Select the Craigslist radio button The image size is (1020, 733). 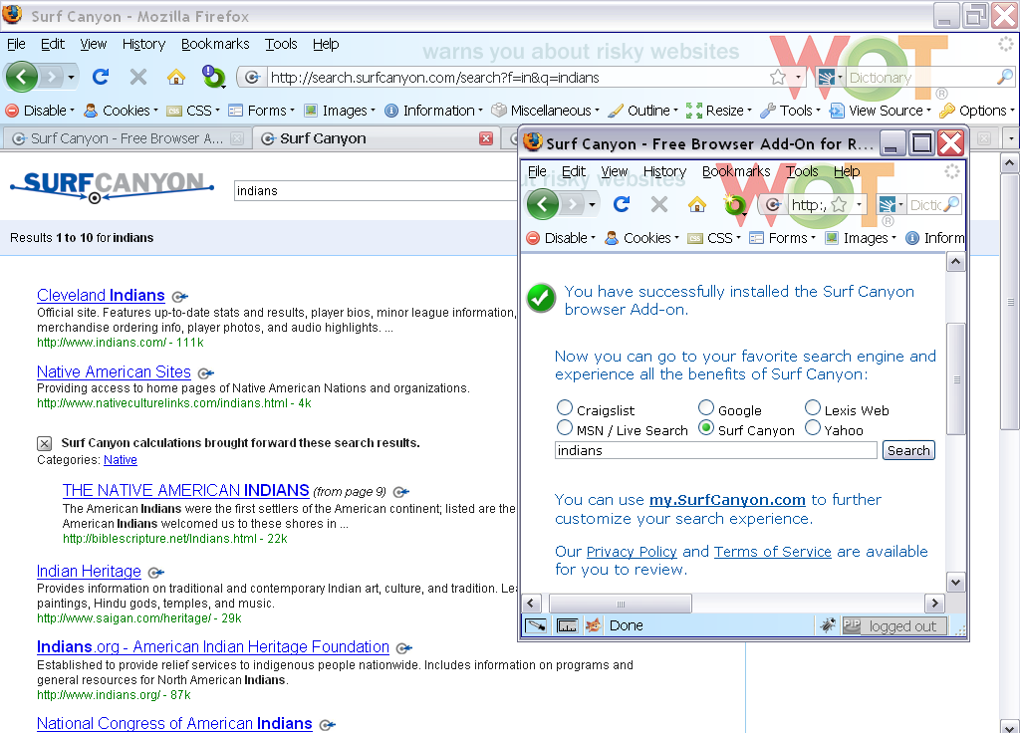click(x=565, y=407)
